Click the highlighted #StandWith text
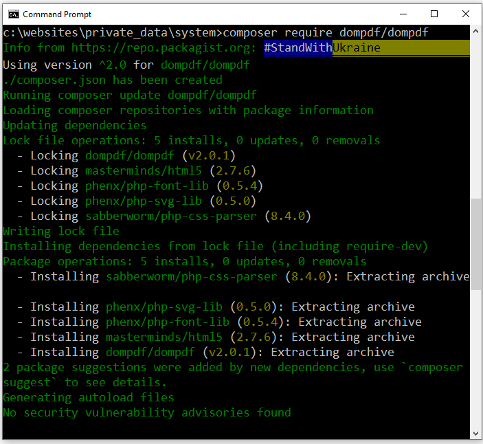The image size is (483, 444). coord(297,48)
